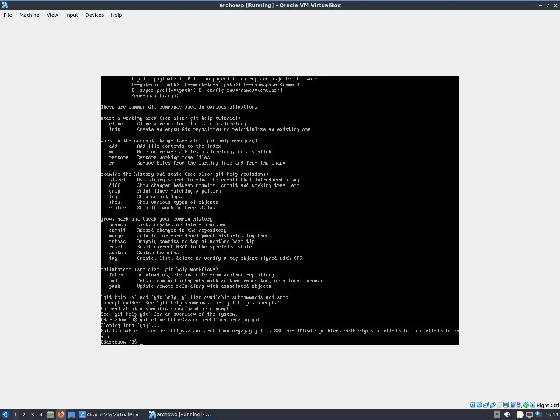
Task: Click the network adapters indicator icon
Action: pos(486,405)
